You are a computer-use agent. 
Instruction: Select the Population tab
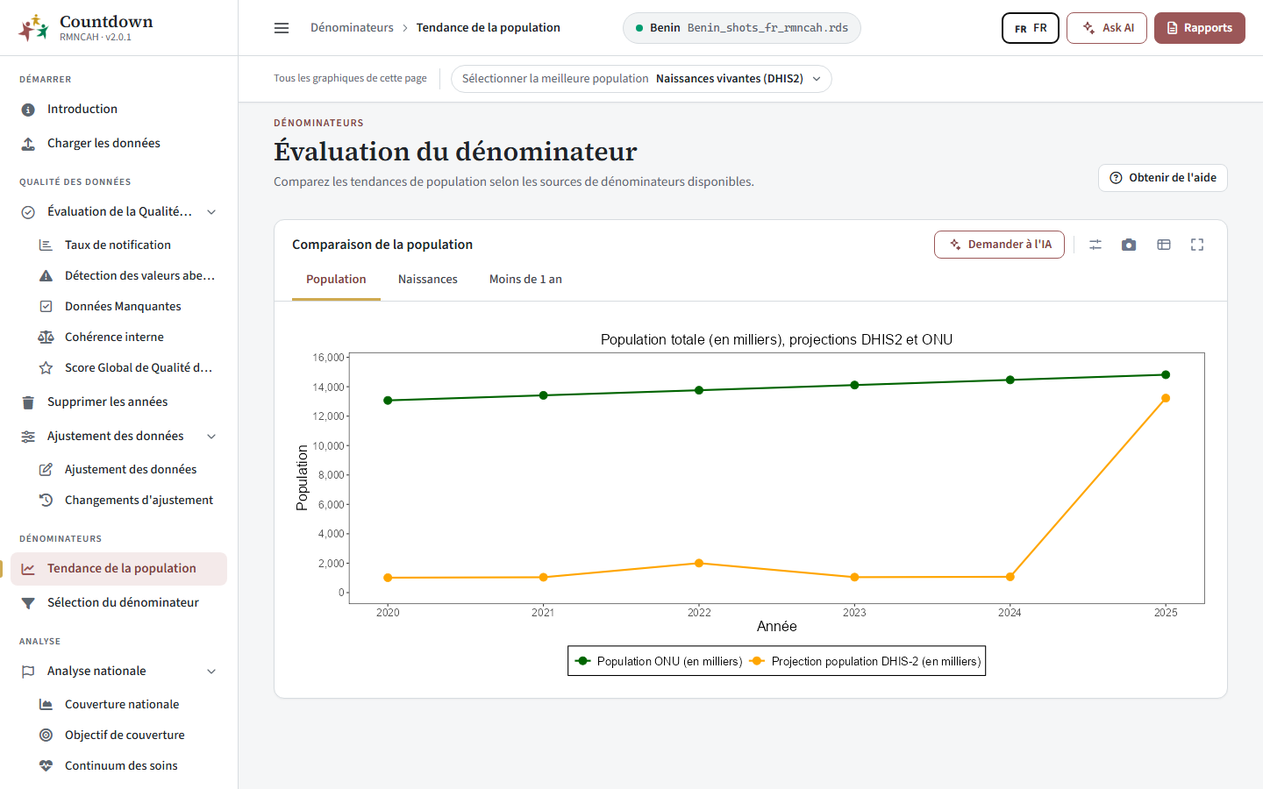(x=336, y=280)
